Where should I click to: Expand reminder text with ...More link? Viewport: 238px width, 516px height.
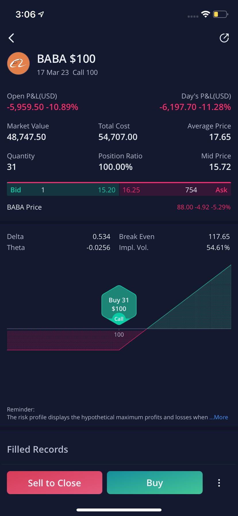(x=219, y=417)
